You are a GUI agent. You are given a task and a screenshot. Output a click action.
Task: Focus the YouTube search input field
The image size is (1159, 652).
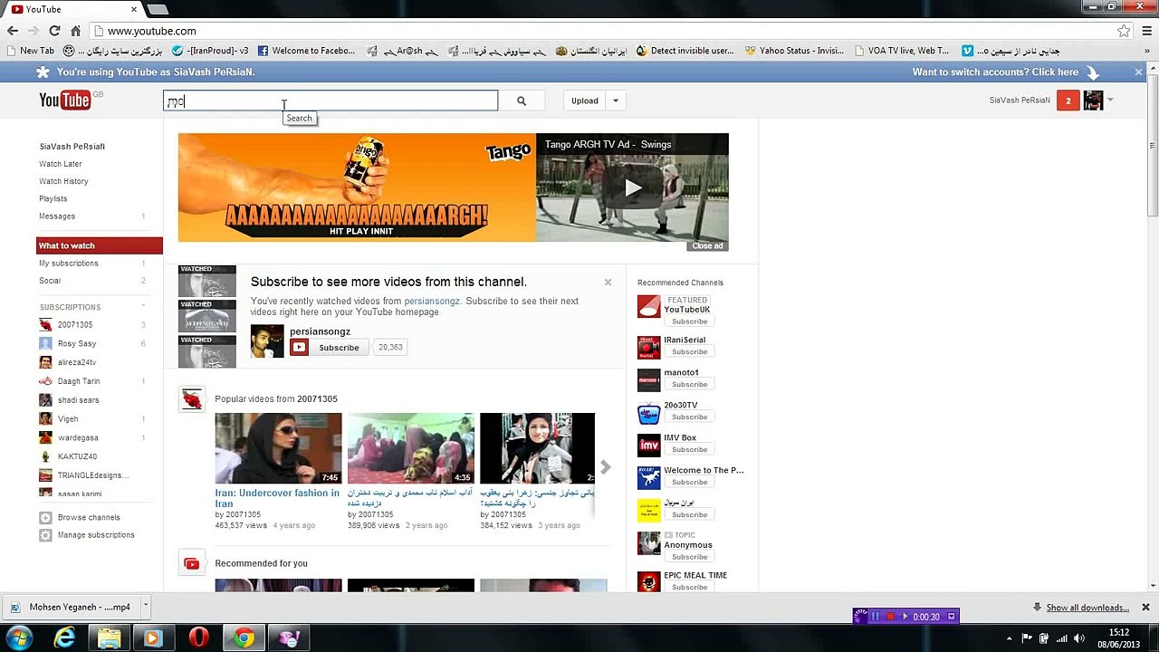[330, 101]
